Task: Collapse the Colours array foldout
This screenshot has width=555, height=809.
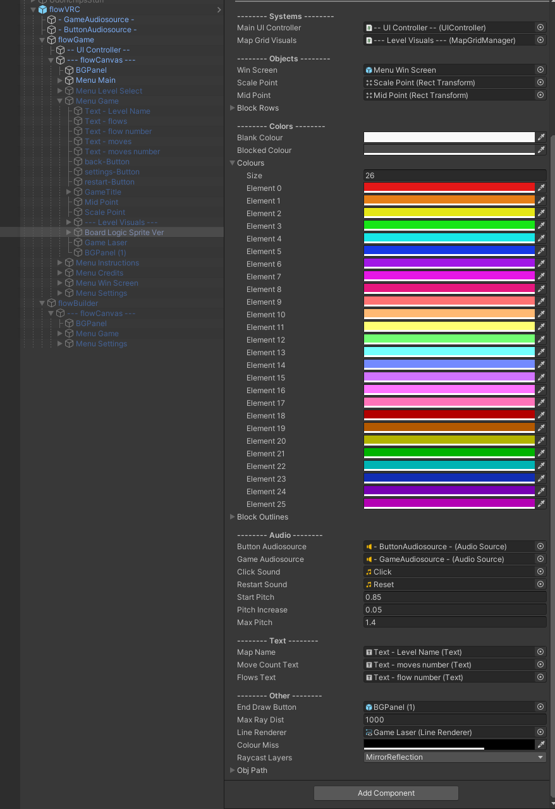Action: 232,163
